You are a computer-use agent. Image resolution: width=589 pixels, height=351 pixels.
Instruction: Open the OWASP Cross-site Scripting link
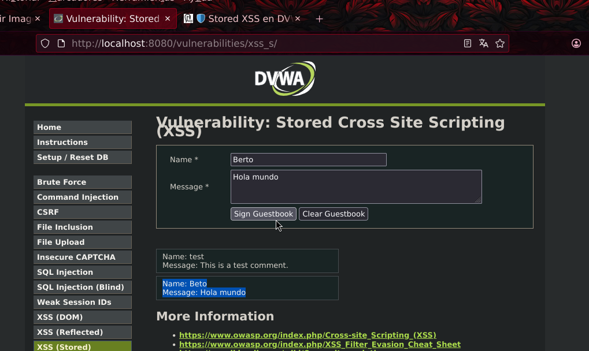click(308, 335)
